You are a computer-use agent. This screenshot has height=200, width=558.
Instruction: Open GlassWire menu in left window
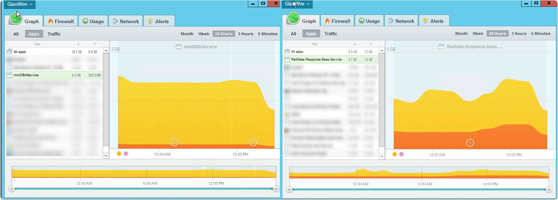click(x=20, y=4)
